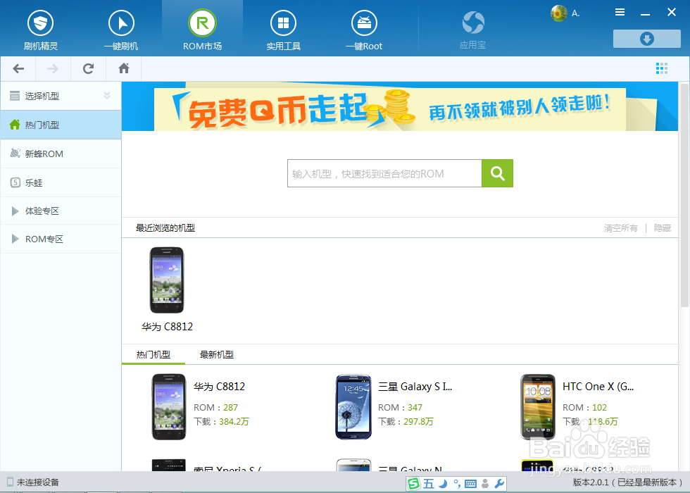The height and width of the screenshot is (493, 690).
Task: Open the main menu hamburger icon
Action: point(620,13)
